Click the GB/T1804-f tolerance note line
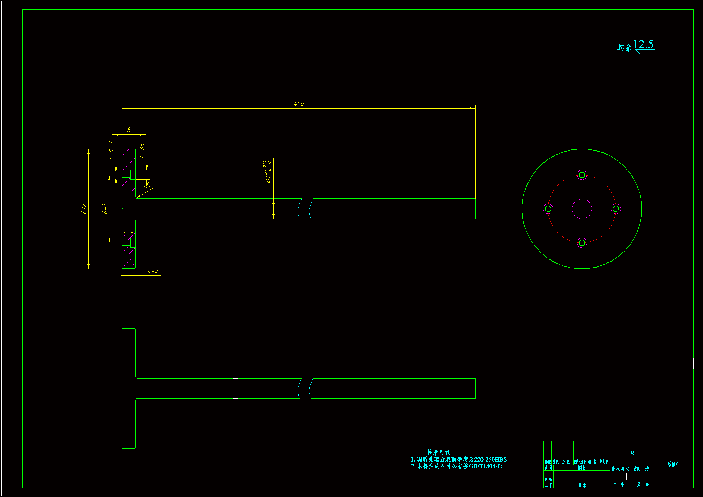 tap(456, 466)
